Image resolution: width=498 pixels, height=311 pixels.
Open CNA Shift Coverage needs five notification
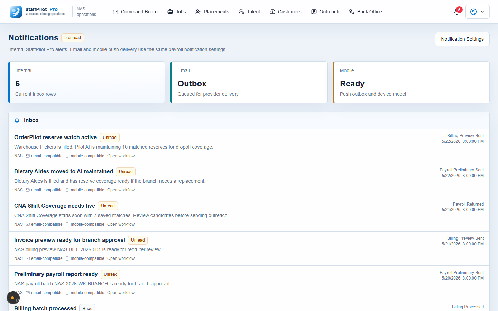[55, 206]
